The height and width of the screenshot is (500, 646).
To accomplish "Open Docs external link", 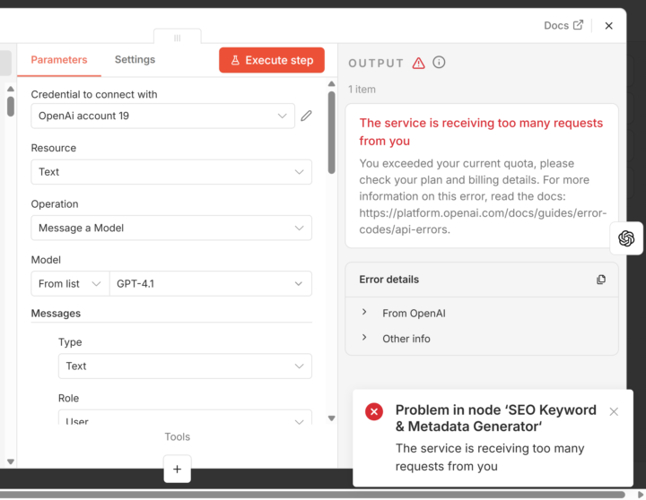I will (x=563, y=25).
